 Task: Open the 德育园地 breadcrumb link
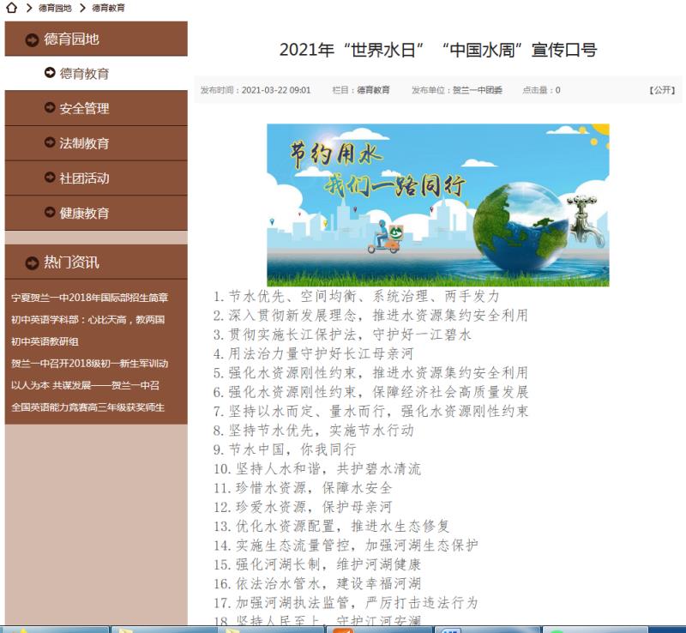[x=54, y=8]
